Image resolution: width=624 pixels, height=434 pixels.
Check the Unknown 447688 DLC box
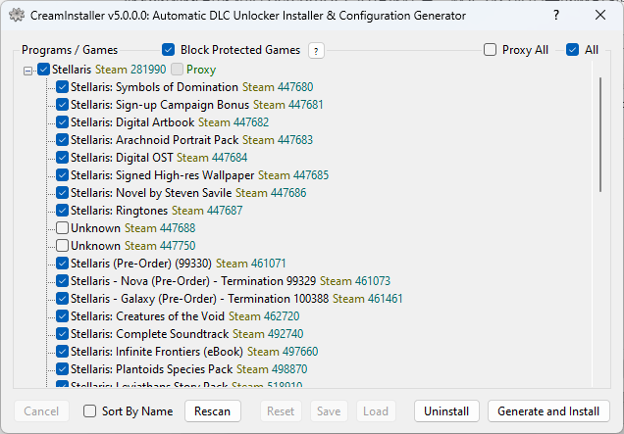tap(62, 228)
